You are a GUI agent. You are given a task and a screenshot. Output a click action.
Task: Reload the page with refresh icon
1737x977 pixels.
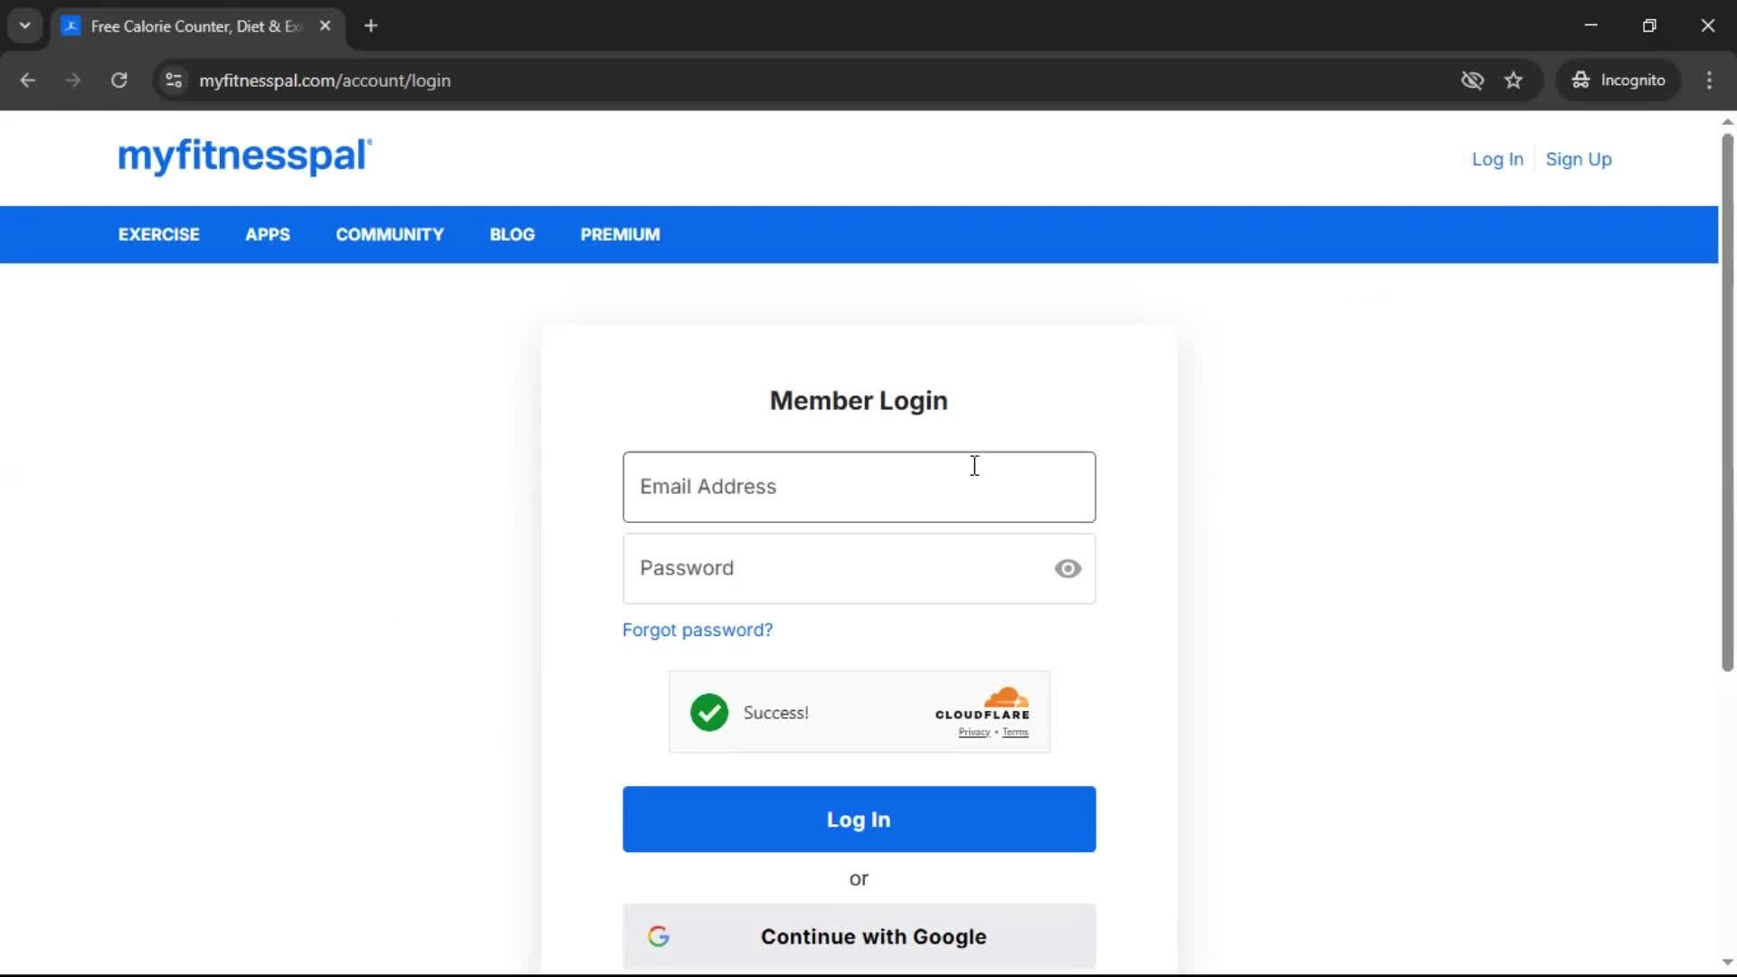pyautogui.click(x=119, y=81)
